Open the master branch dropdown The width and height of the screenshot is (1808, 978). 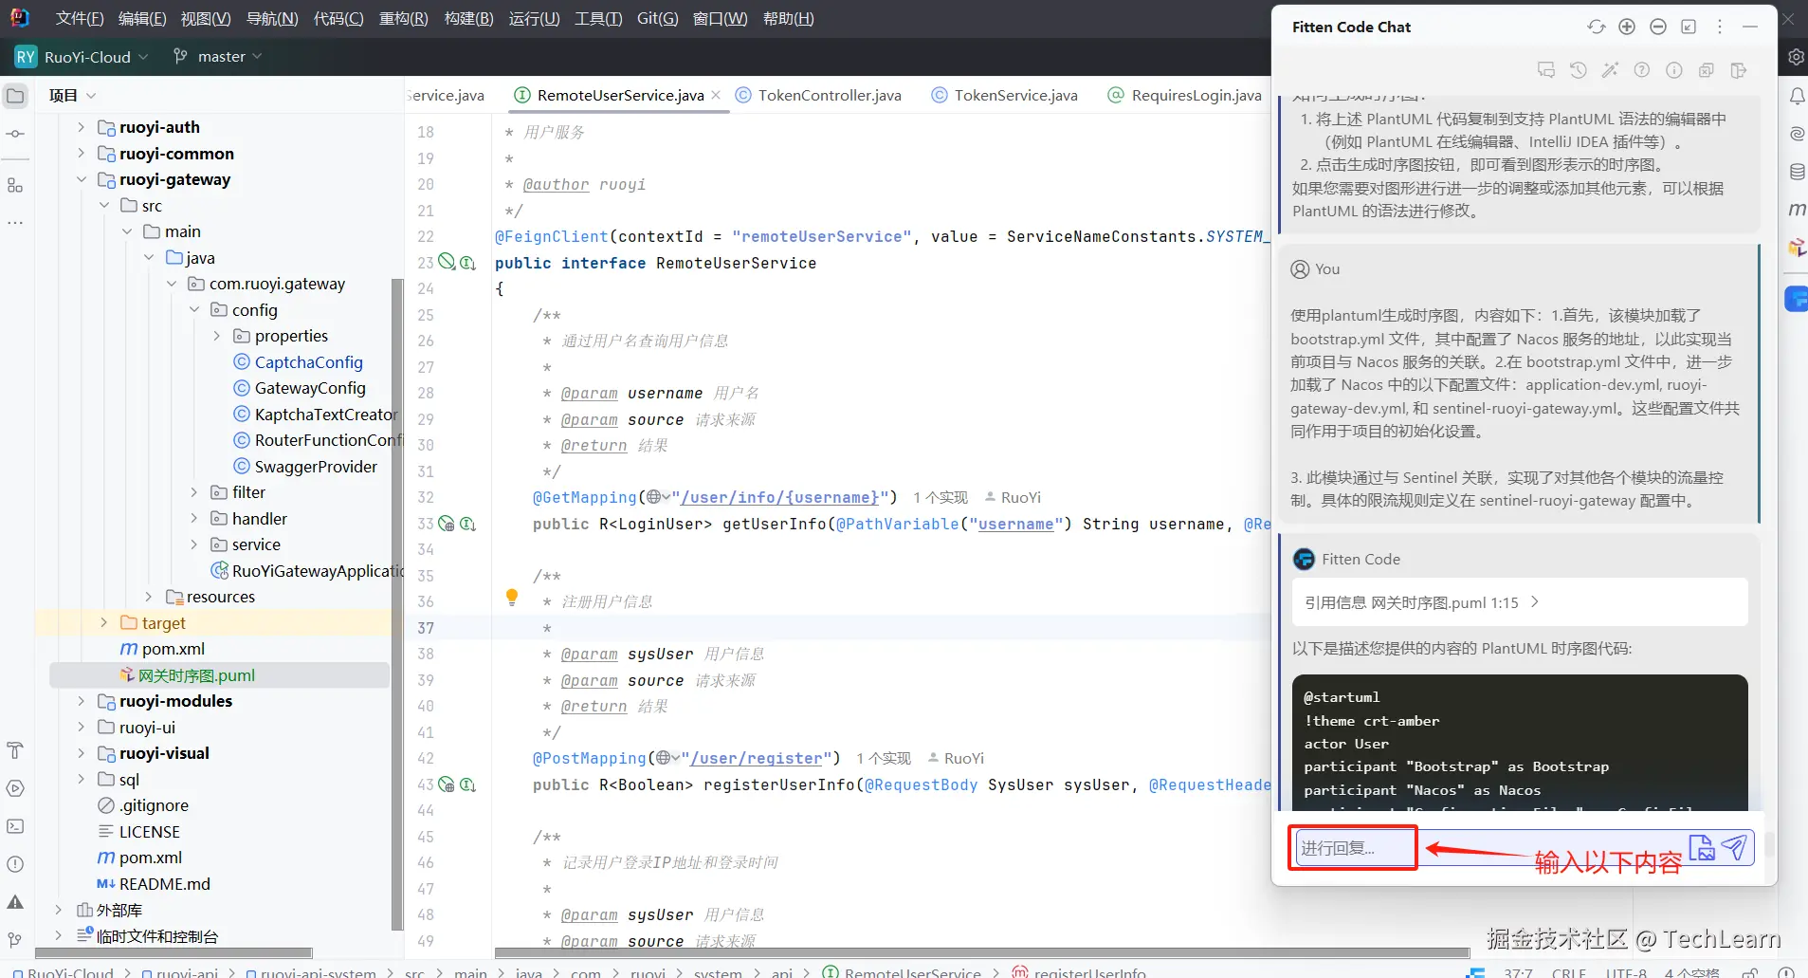pyautogui.click(x=217, y=57)
